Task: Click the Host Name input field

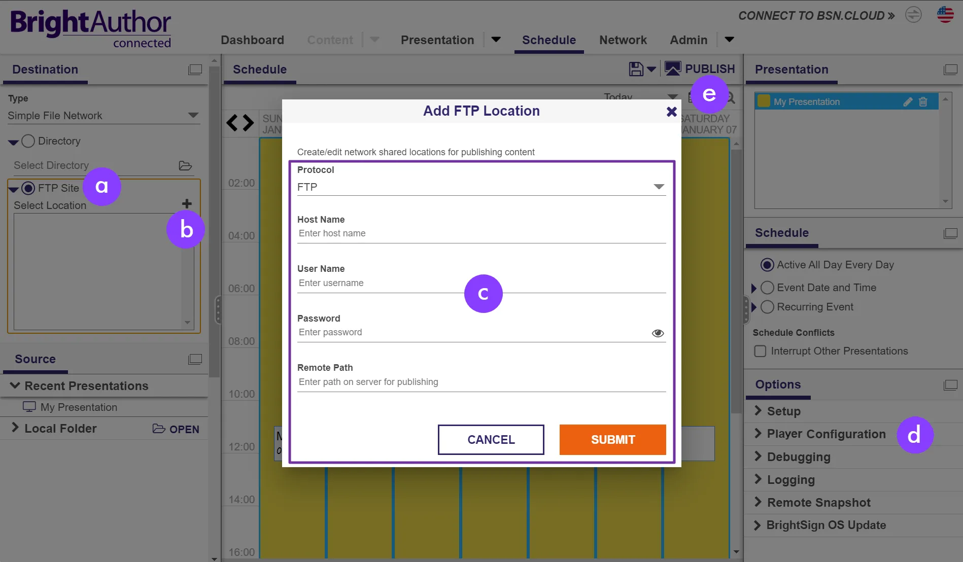Action: click(481, 234)
